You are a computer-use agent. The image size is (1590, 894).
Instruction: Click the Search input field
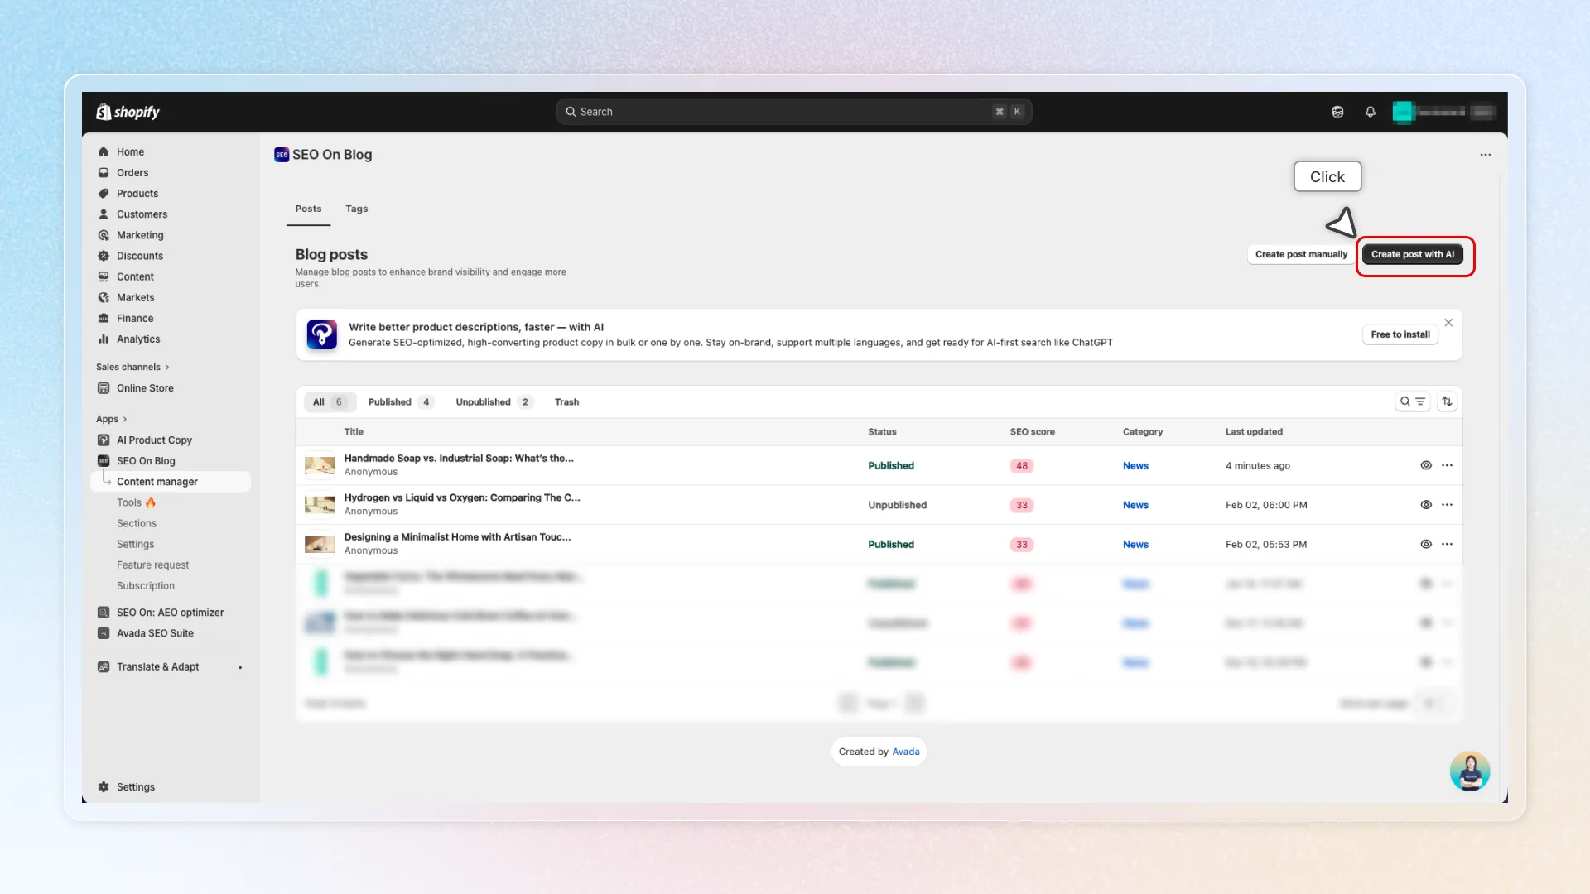point(794,112)
